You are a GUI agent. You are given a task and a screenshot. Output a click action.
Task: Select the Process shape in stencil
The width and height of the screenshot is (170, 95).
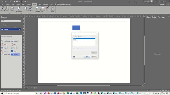(x=15, y=54)
